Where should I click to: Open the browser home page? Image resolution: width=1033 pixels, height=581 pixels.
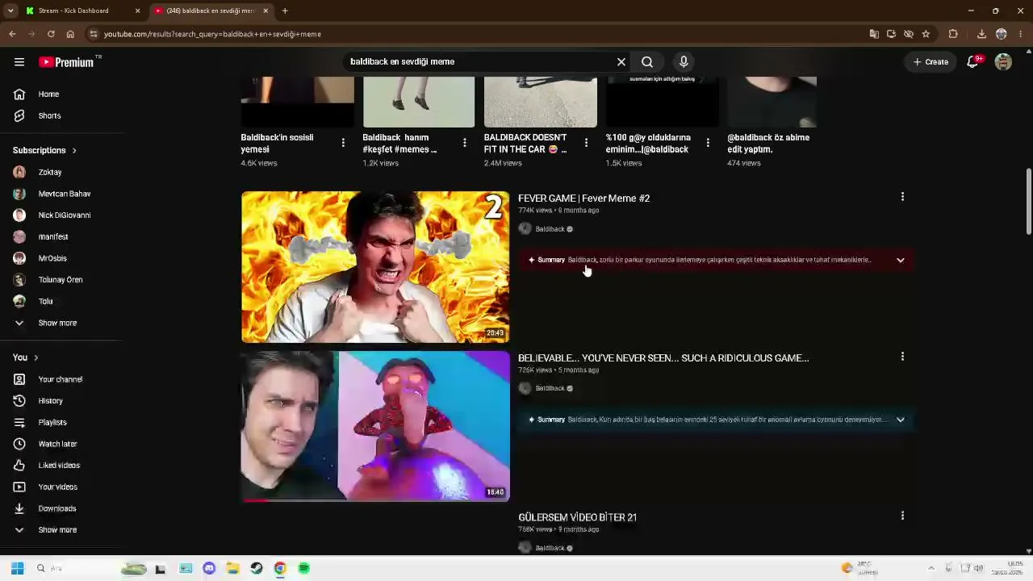click(70, 34)
